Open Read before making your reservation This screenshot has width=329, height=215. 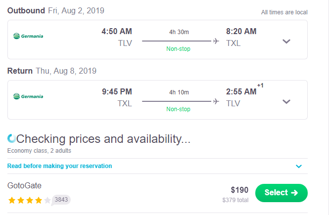(59, 166)
